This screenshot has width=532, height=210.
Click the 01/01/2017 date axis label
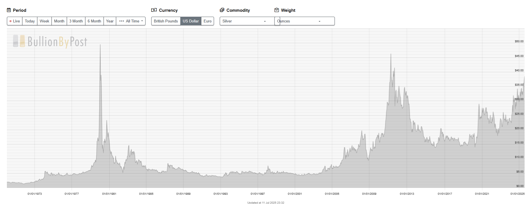coord(445,194)
